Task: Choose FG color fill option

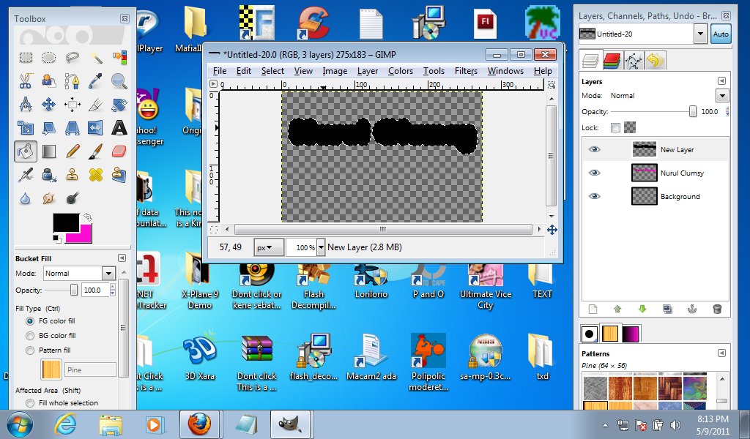Action: pos(30,321)
